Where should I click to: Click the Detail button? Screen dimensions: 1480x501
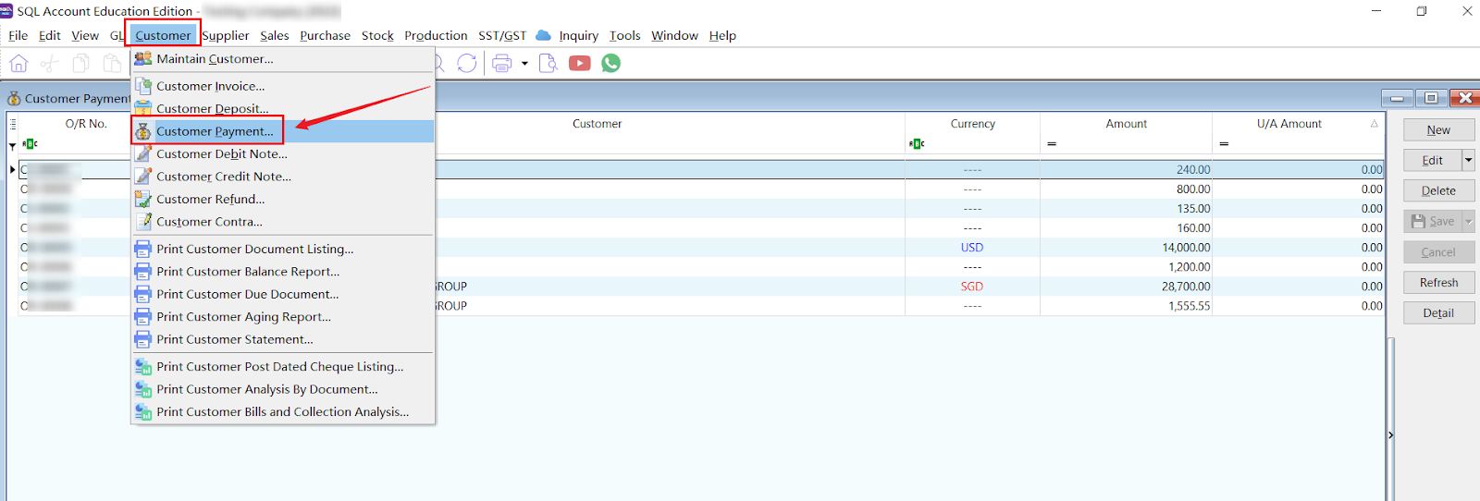click(1438, 313)
